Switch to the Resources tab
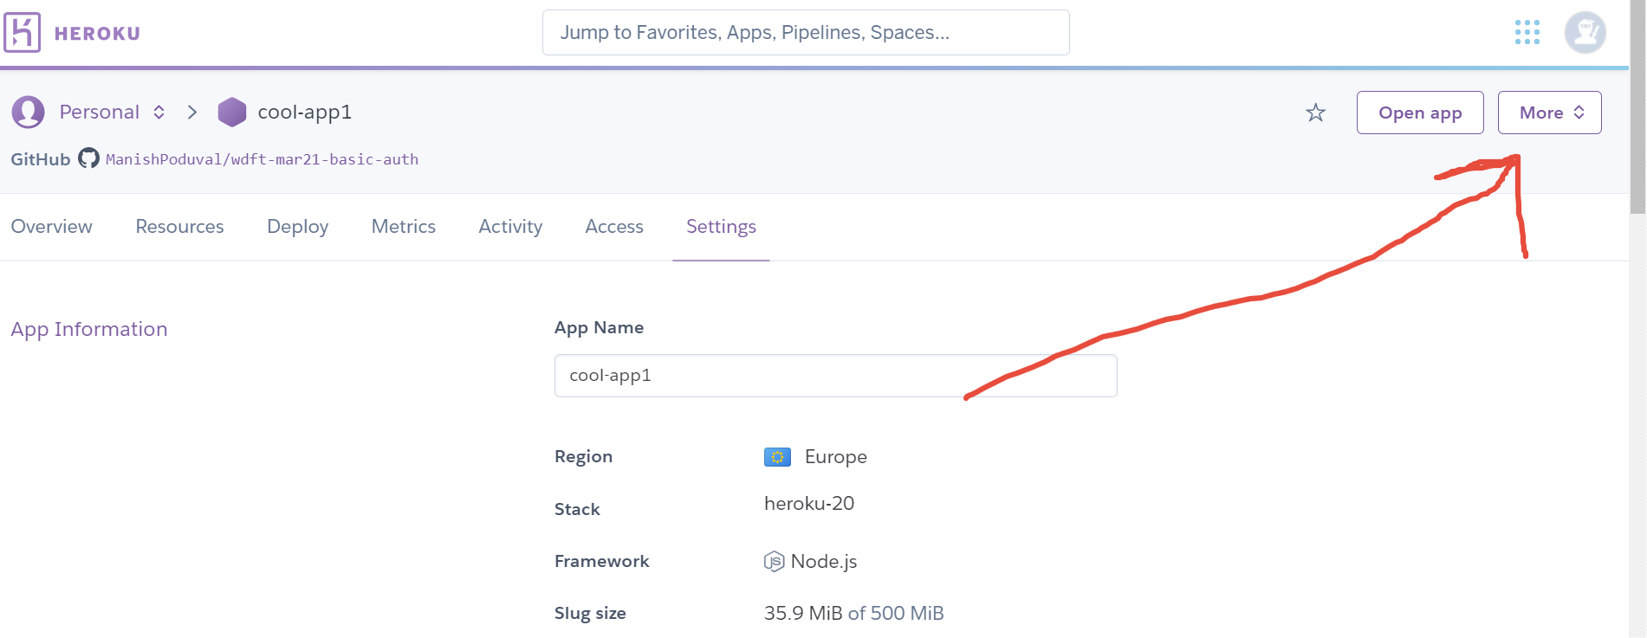The height and width of the screenshot is (638, 1647). click(x=179, y=227)
